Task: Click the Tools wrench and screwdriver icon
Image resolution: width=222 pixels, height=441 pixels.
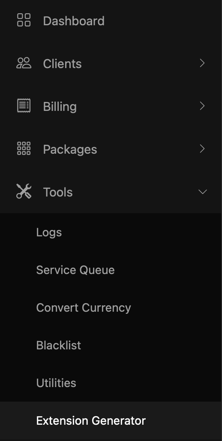Action: [24, 191]
